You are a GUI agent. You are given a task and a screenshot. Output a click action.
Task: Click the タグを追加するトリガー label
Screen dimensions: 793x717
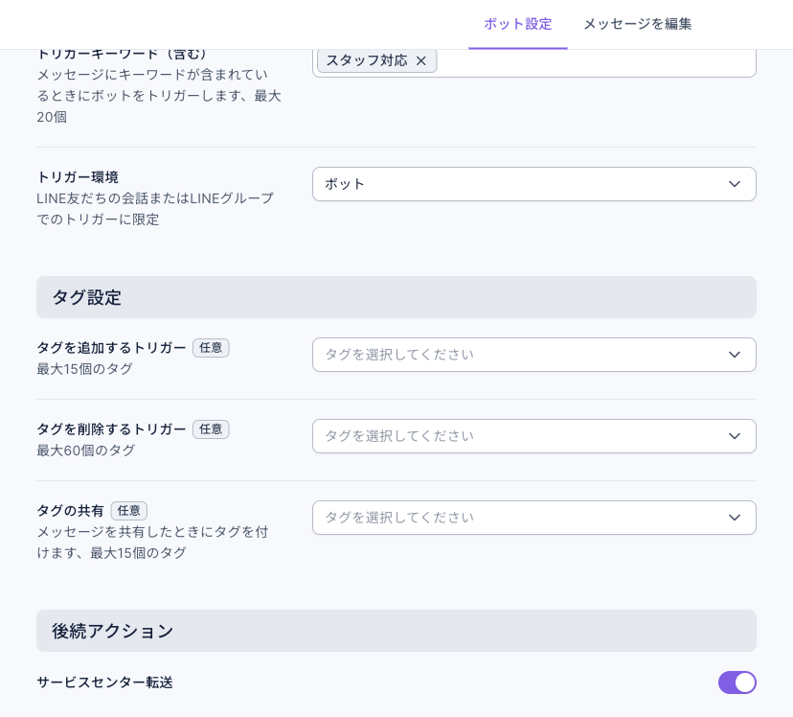tap(111, 348)
